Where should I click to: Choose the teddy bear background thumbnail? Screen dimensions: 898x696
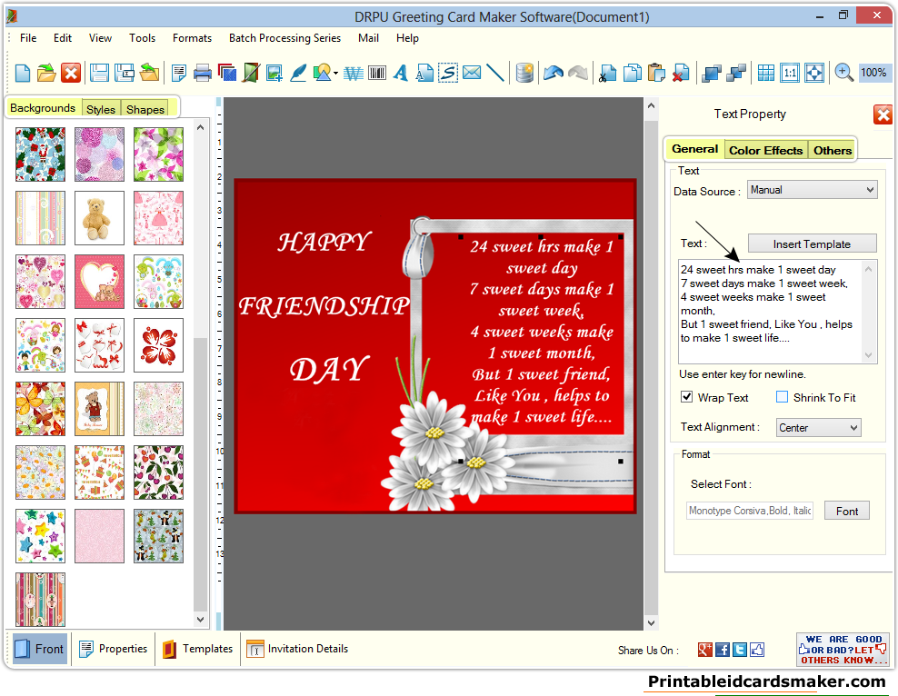(99, 218)
